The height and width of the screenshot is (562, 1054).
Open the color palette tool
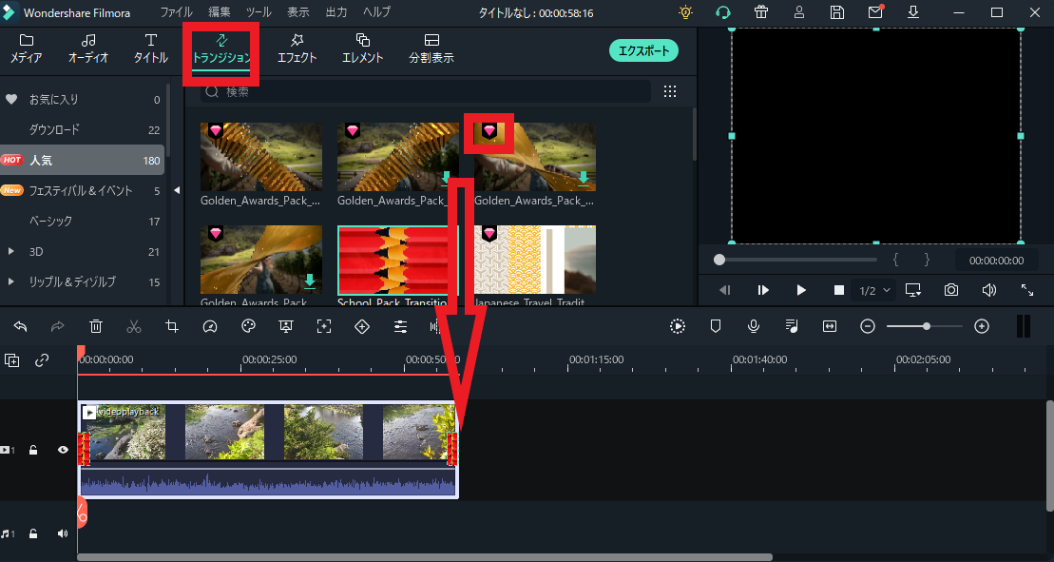pyautogui.click(x=248, y=326)
